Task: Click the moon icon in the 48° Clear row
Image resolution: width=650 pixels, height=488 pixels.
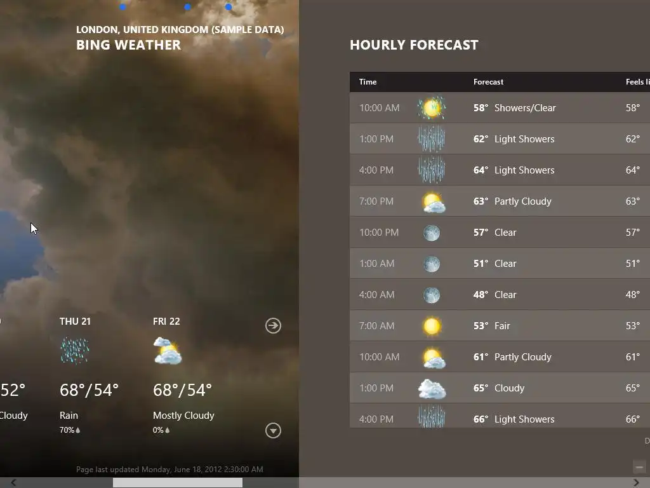Action: click(432, 295)
